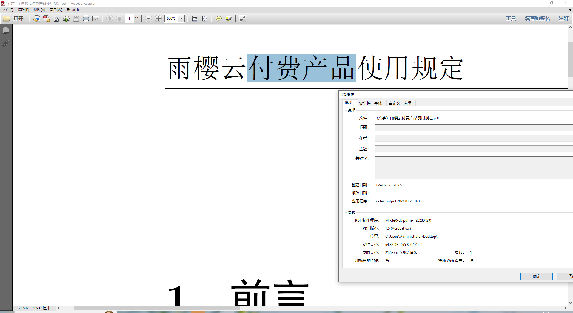
Task: Click the 关键字 text area
Action: 474,168
